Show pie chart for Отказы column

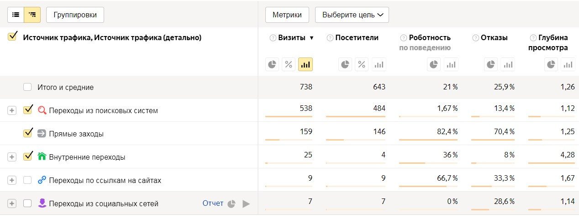(491, 64)
